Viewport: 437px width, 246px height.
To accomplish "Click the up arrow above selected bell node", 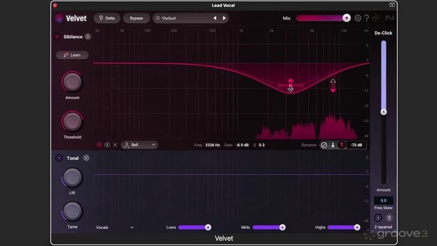I will click(x=290, y=81).
